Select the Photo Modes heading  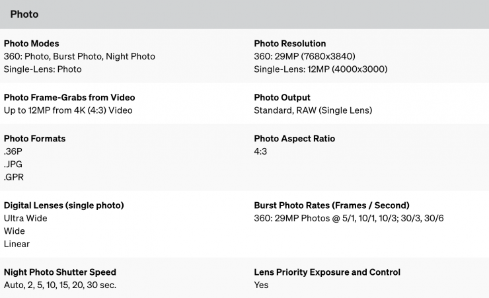point(32,44)
